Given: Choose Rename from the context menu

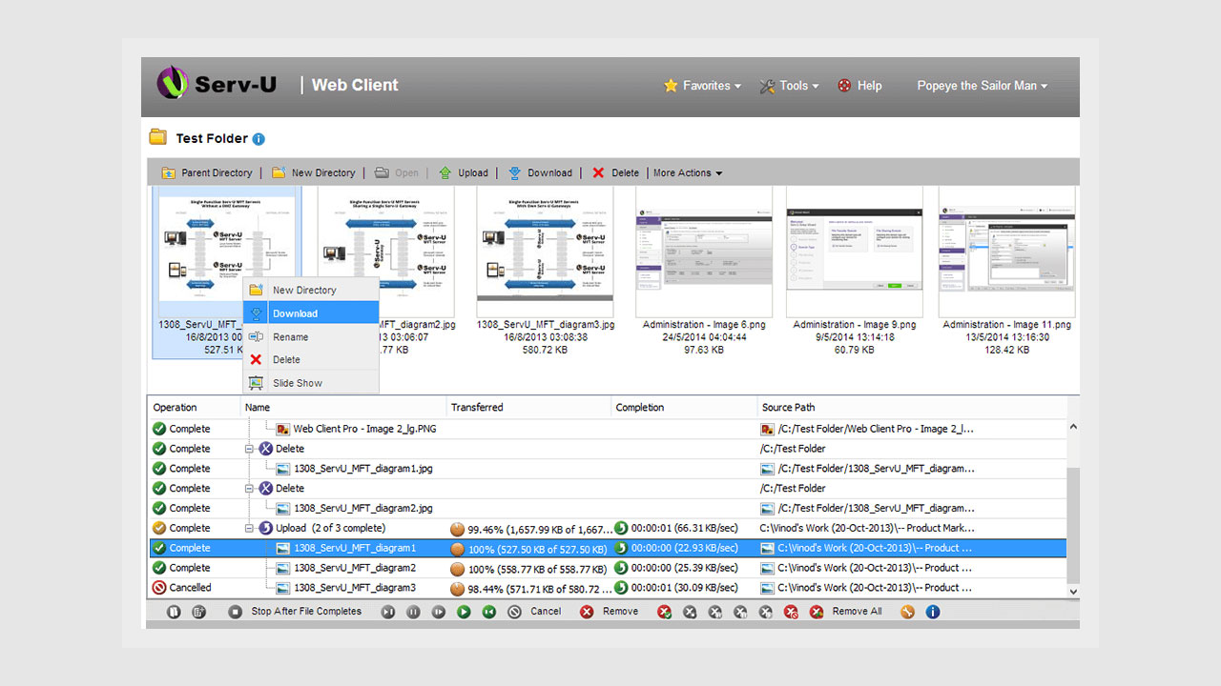Looking at the screenshot, I should [311, 337].
